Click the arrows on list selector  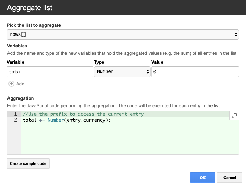(236, 34)
